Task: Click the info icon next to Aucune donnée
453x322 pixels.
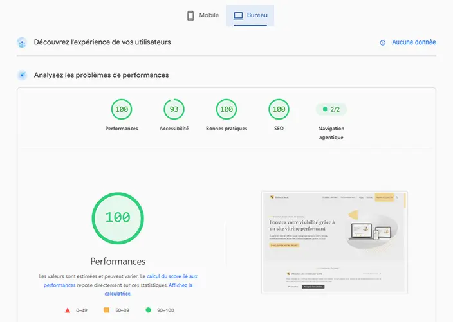Action: (x=382, y=42)
